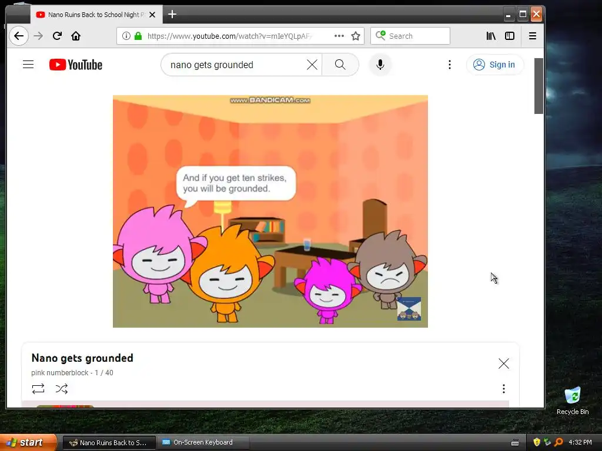The height and width of the screenshot is (451, 602).
Task: Open the Firefox hamburger menu
Action: pyautogui.click(x=533, y=36)
